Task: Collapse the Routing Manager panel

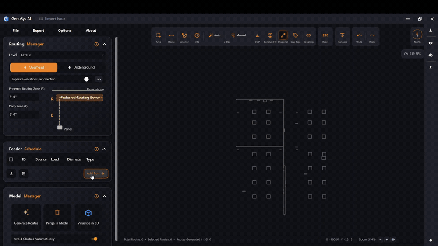Action: pos(105,44)
